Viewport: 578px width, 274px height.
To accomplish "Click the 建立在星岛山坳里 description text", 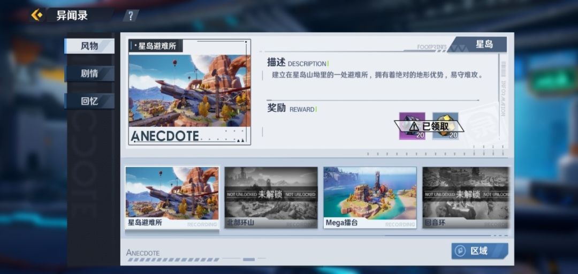I will pyautogui.click(x=377, y=75).
